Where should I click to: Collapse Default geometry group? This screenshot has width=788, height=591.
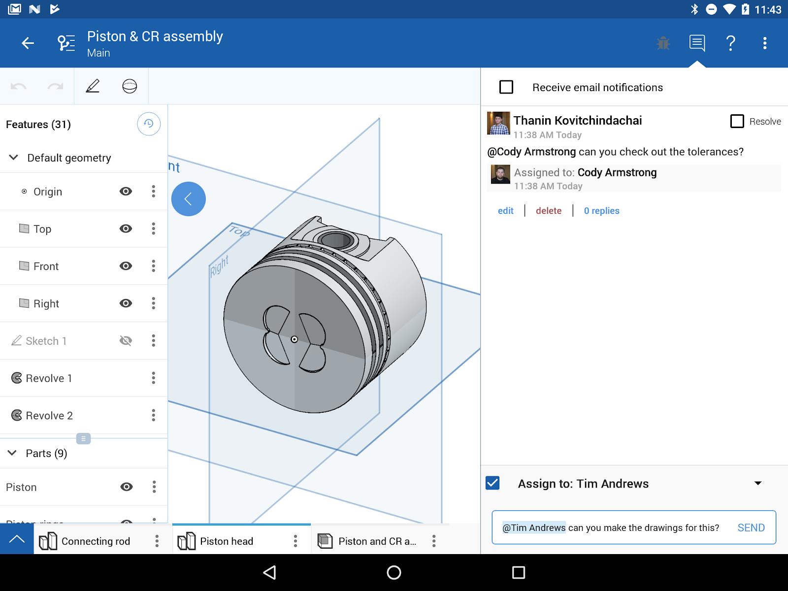coord(14,158)
